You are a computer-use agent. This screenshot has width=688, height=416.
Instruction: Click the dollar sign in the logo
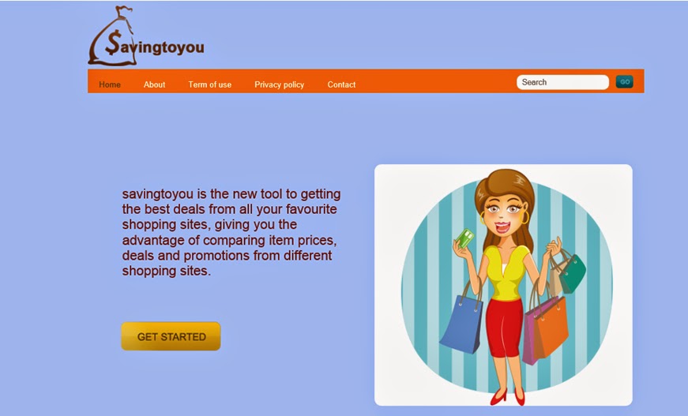coord(113,43)
